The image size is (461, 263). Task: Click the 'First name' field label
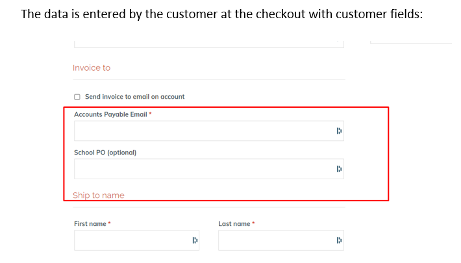pyautogui.click(x=90, y=224)
